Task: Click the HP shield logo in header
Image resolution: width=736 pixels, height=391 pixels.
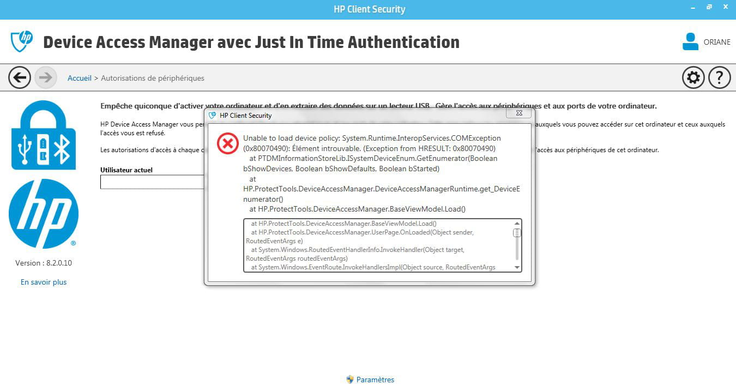Action: pos(22,41)
